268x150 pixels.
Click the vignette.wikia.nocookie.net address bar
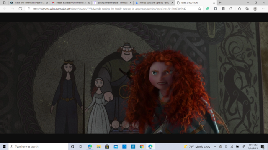point(109,9)
